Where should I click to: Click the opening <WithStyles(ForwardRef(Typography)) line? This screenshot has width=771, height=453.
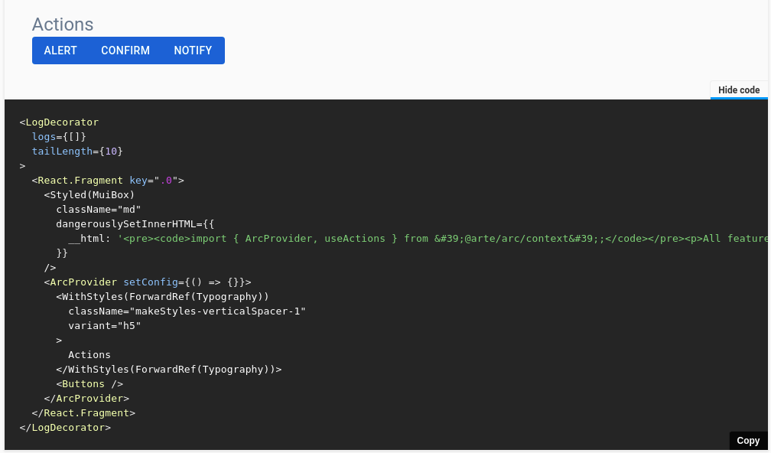162,297
